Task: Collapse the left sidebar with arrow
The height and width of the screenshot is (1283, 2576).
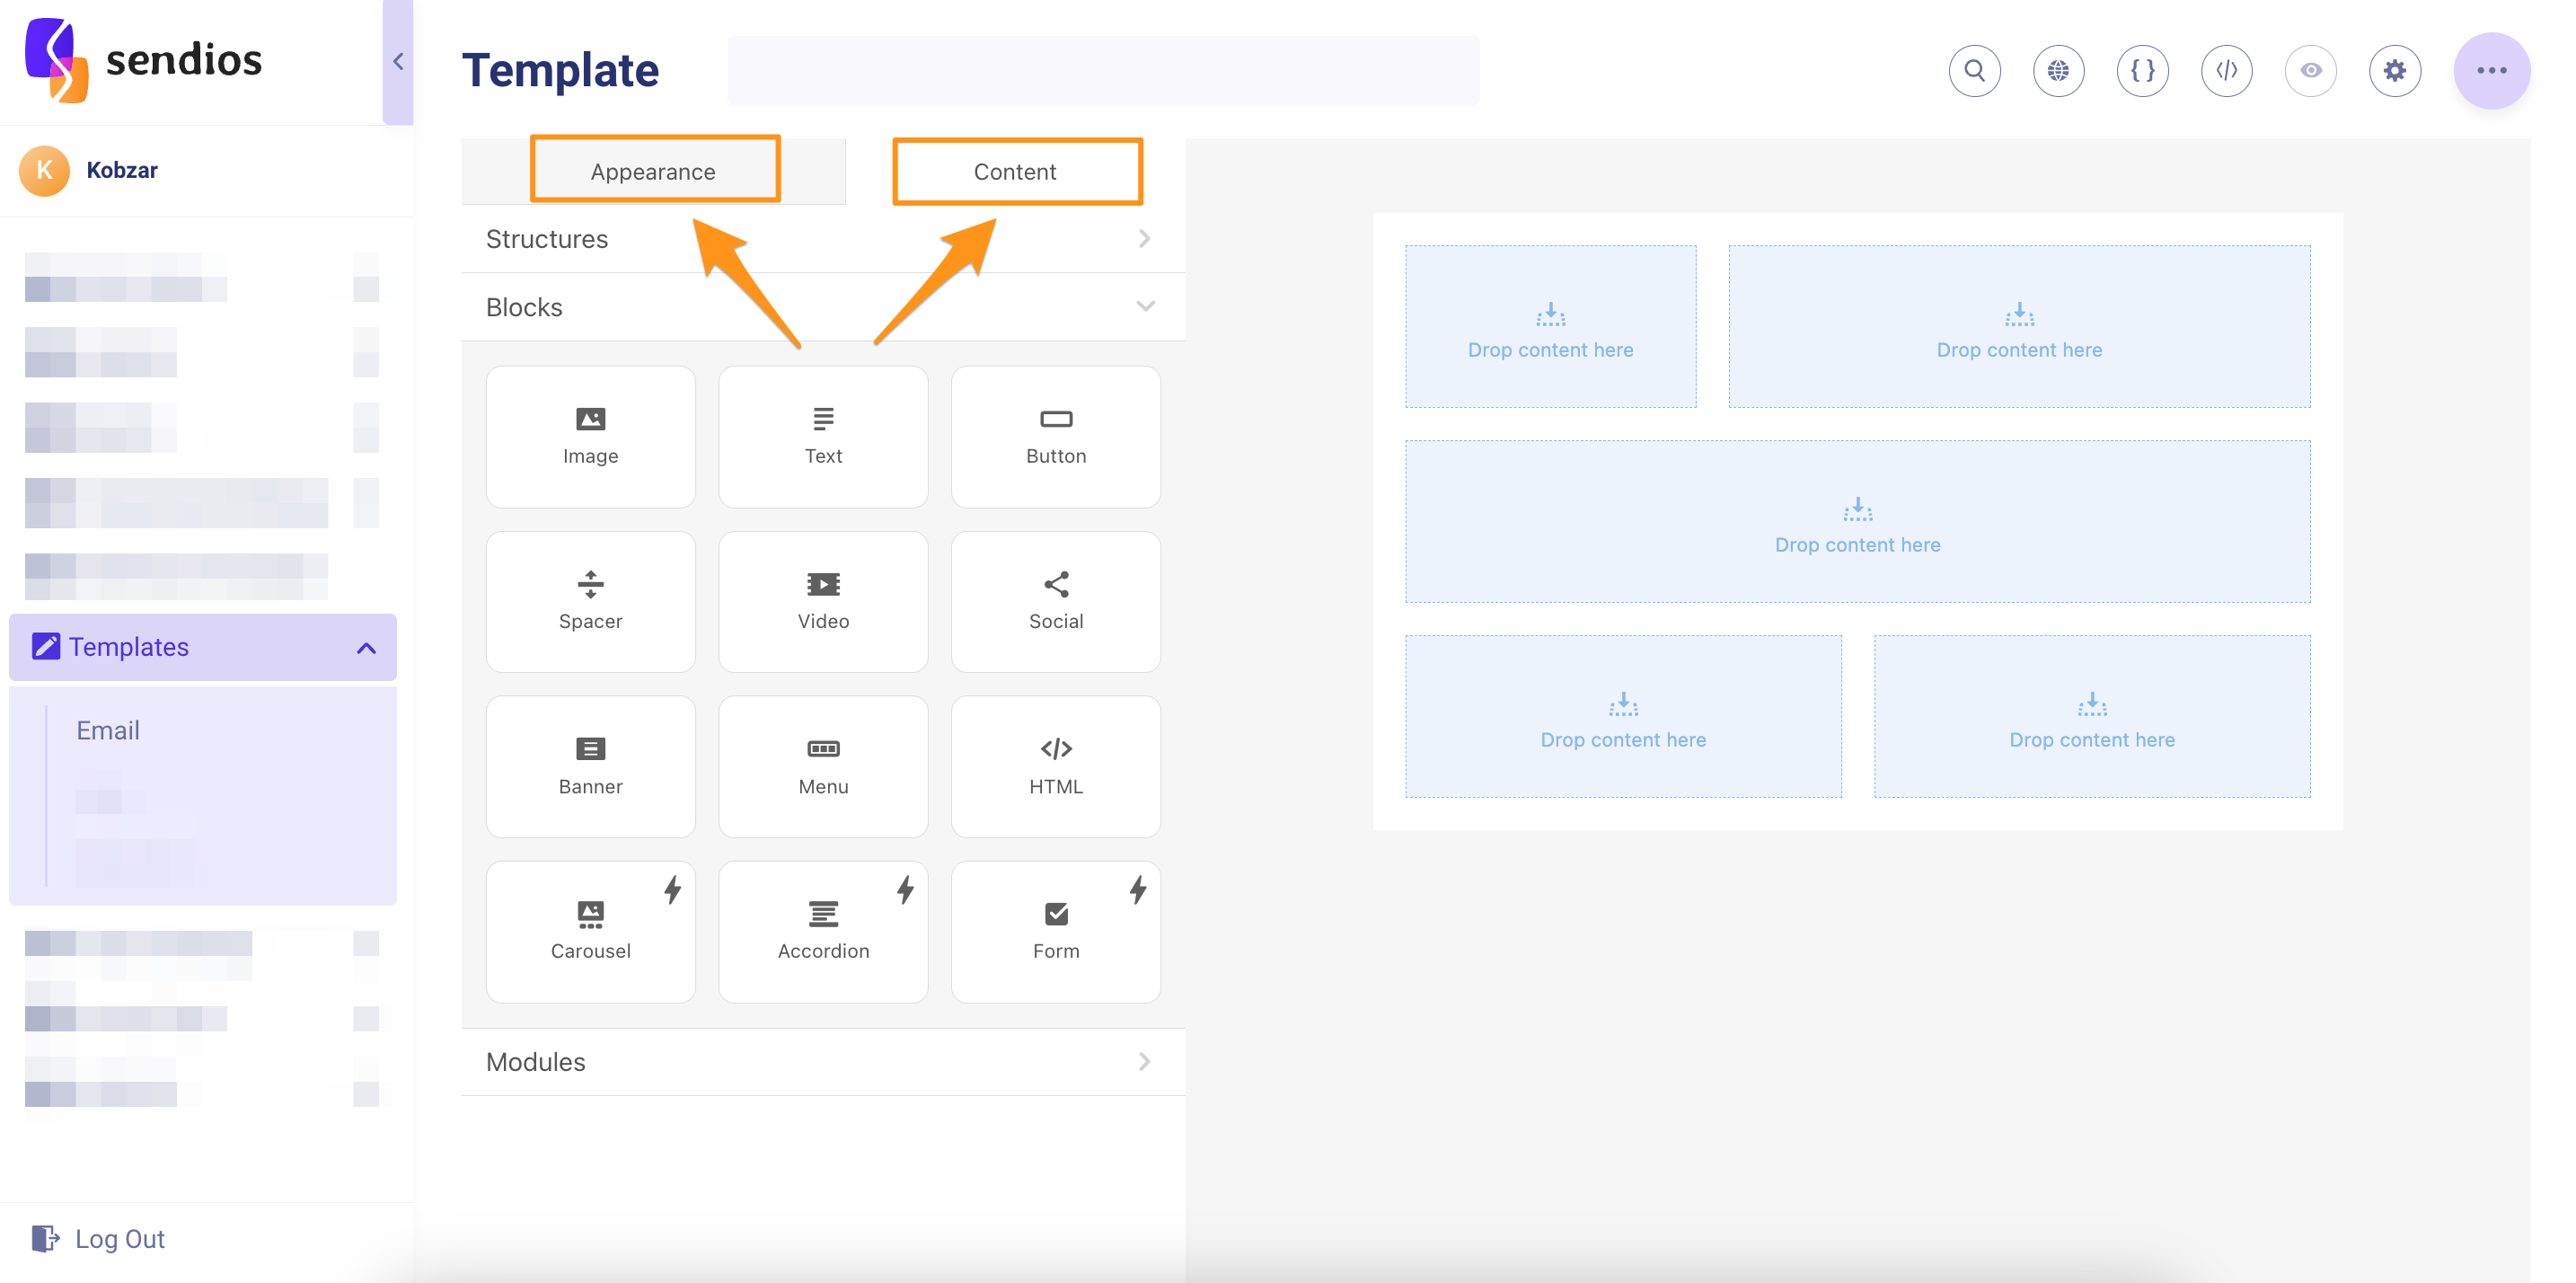Action: coord(398,62)
